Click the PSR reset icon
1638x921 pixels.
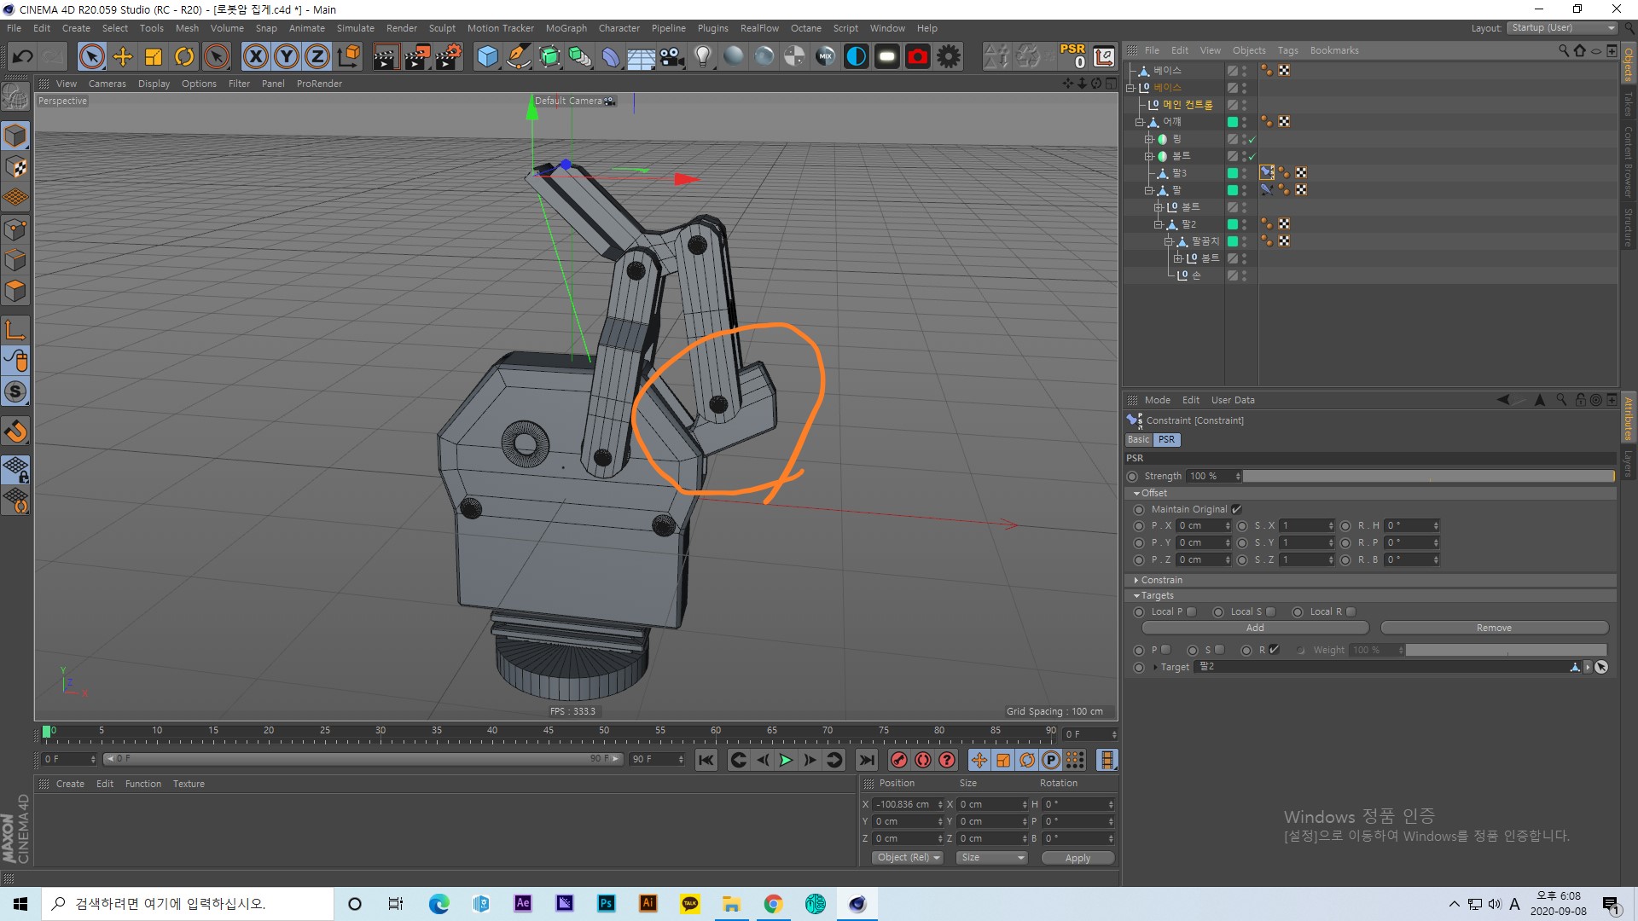(1072, 56)
